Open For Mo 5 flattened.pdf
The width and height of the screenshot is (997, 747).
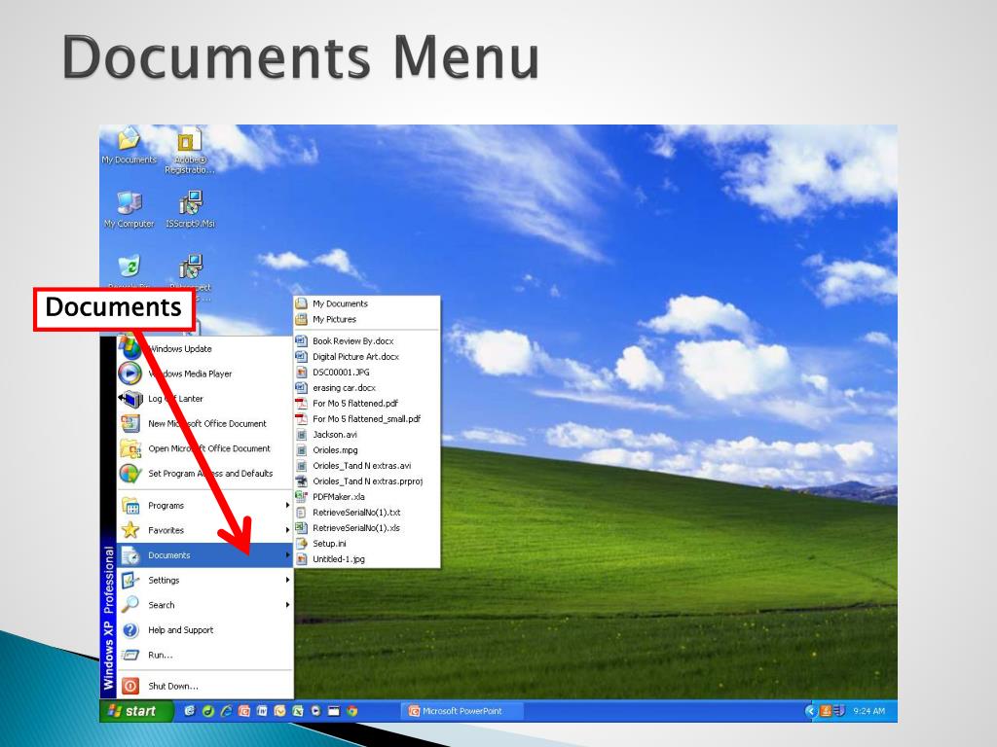[x=367, y=404]
